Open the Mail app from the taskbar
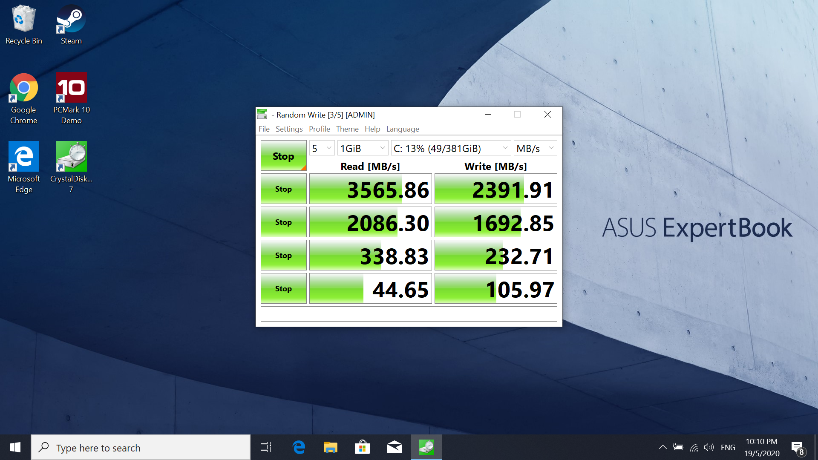This screenshot has height=460, width=818. click(395, 447)
